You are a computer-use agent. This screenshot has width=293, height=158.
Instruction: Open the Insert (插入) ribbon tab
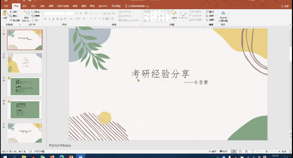click(24, 6)
